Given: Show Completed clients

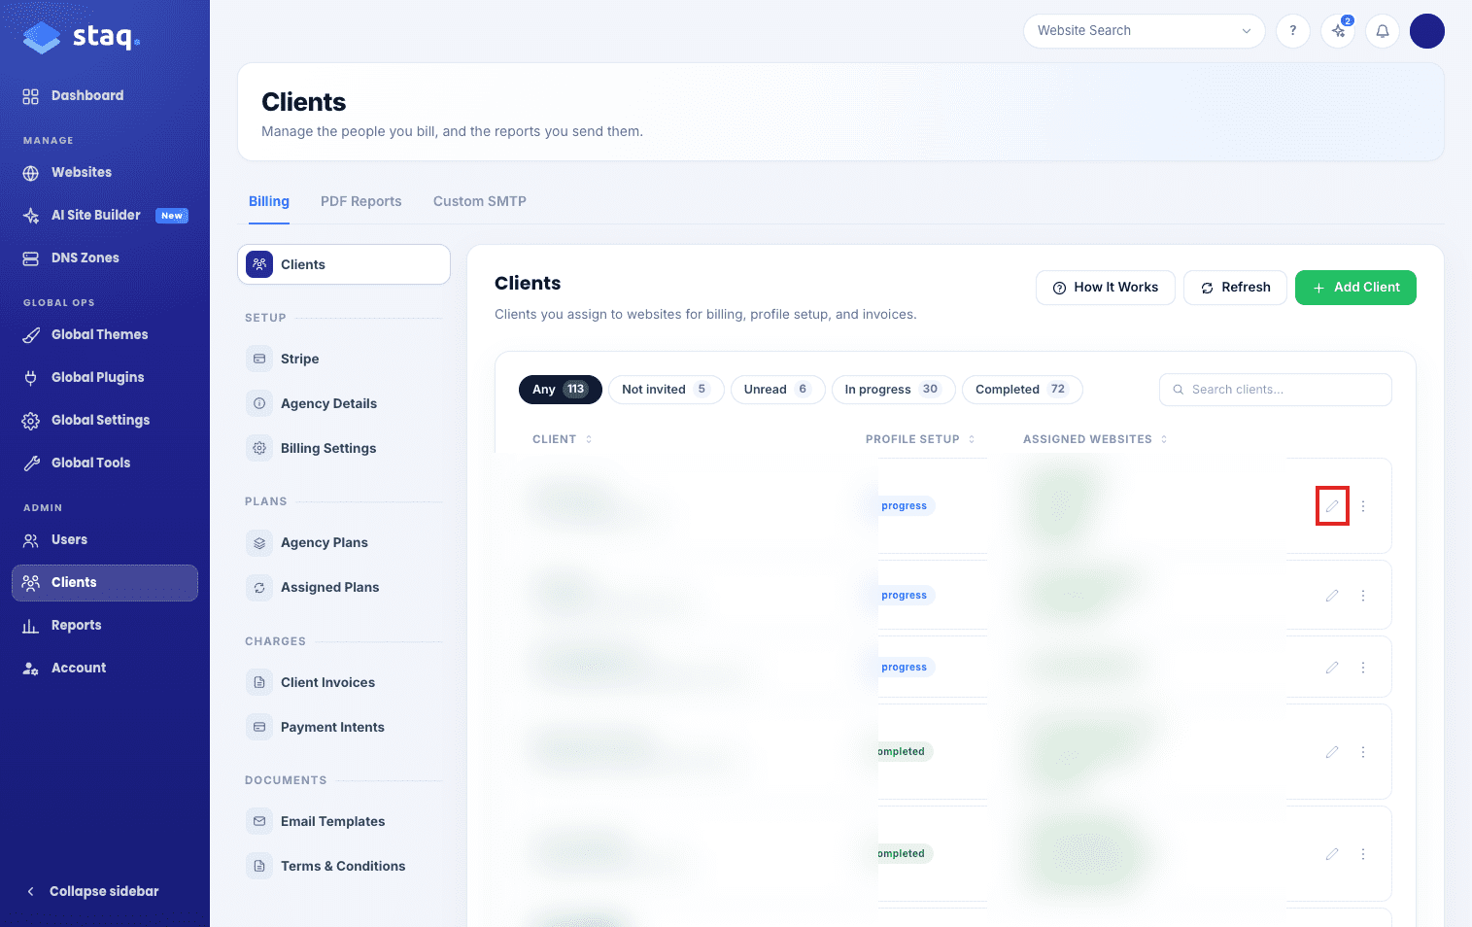Looking at the screenshot, I should [1022, 390].
